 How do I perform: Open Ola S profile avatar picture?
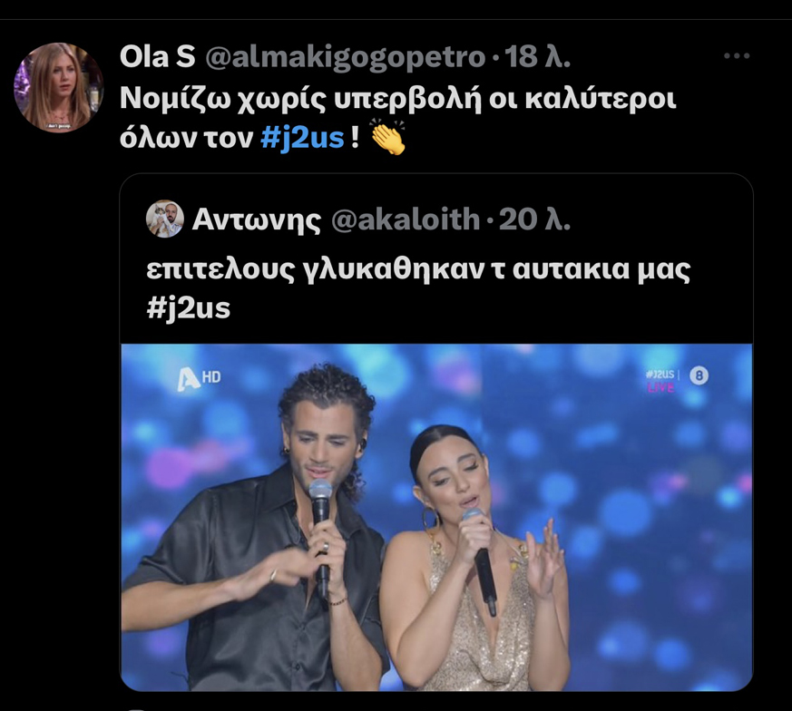click(x=58, y=87)
